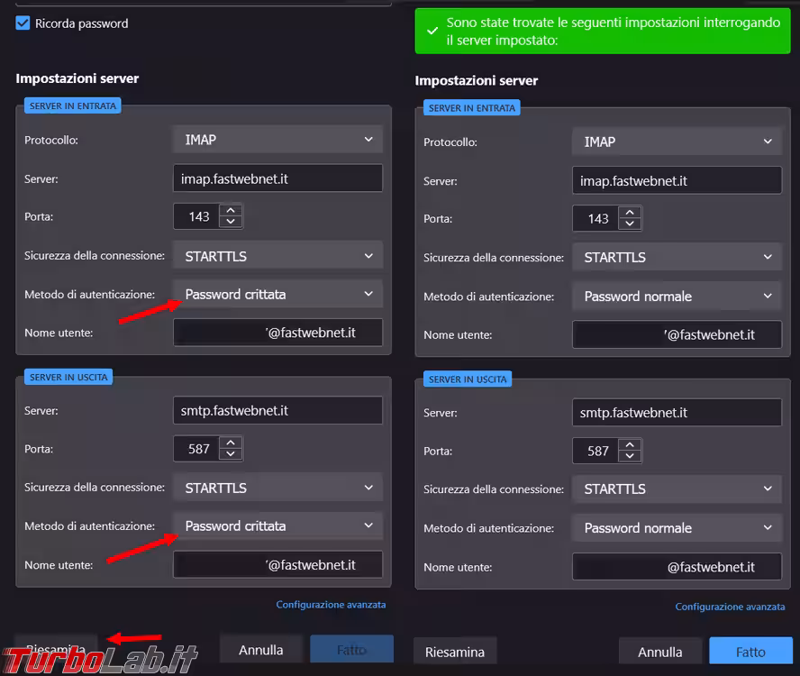Click right smtp.fastwebnet.it server field
The width and height of the screenshot is (800, 676).
[677, 412]
